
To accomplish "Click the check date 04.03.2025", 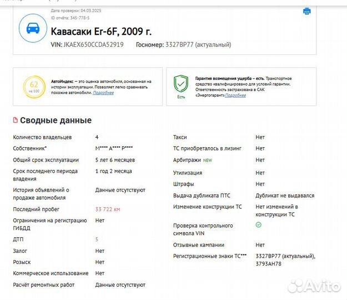I will click(91, 11).
